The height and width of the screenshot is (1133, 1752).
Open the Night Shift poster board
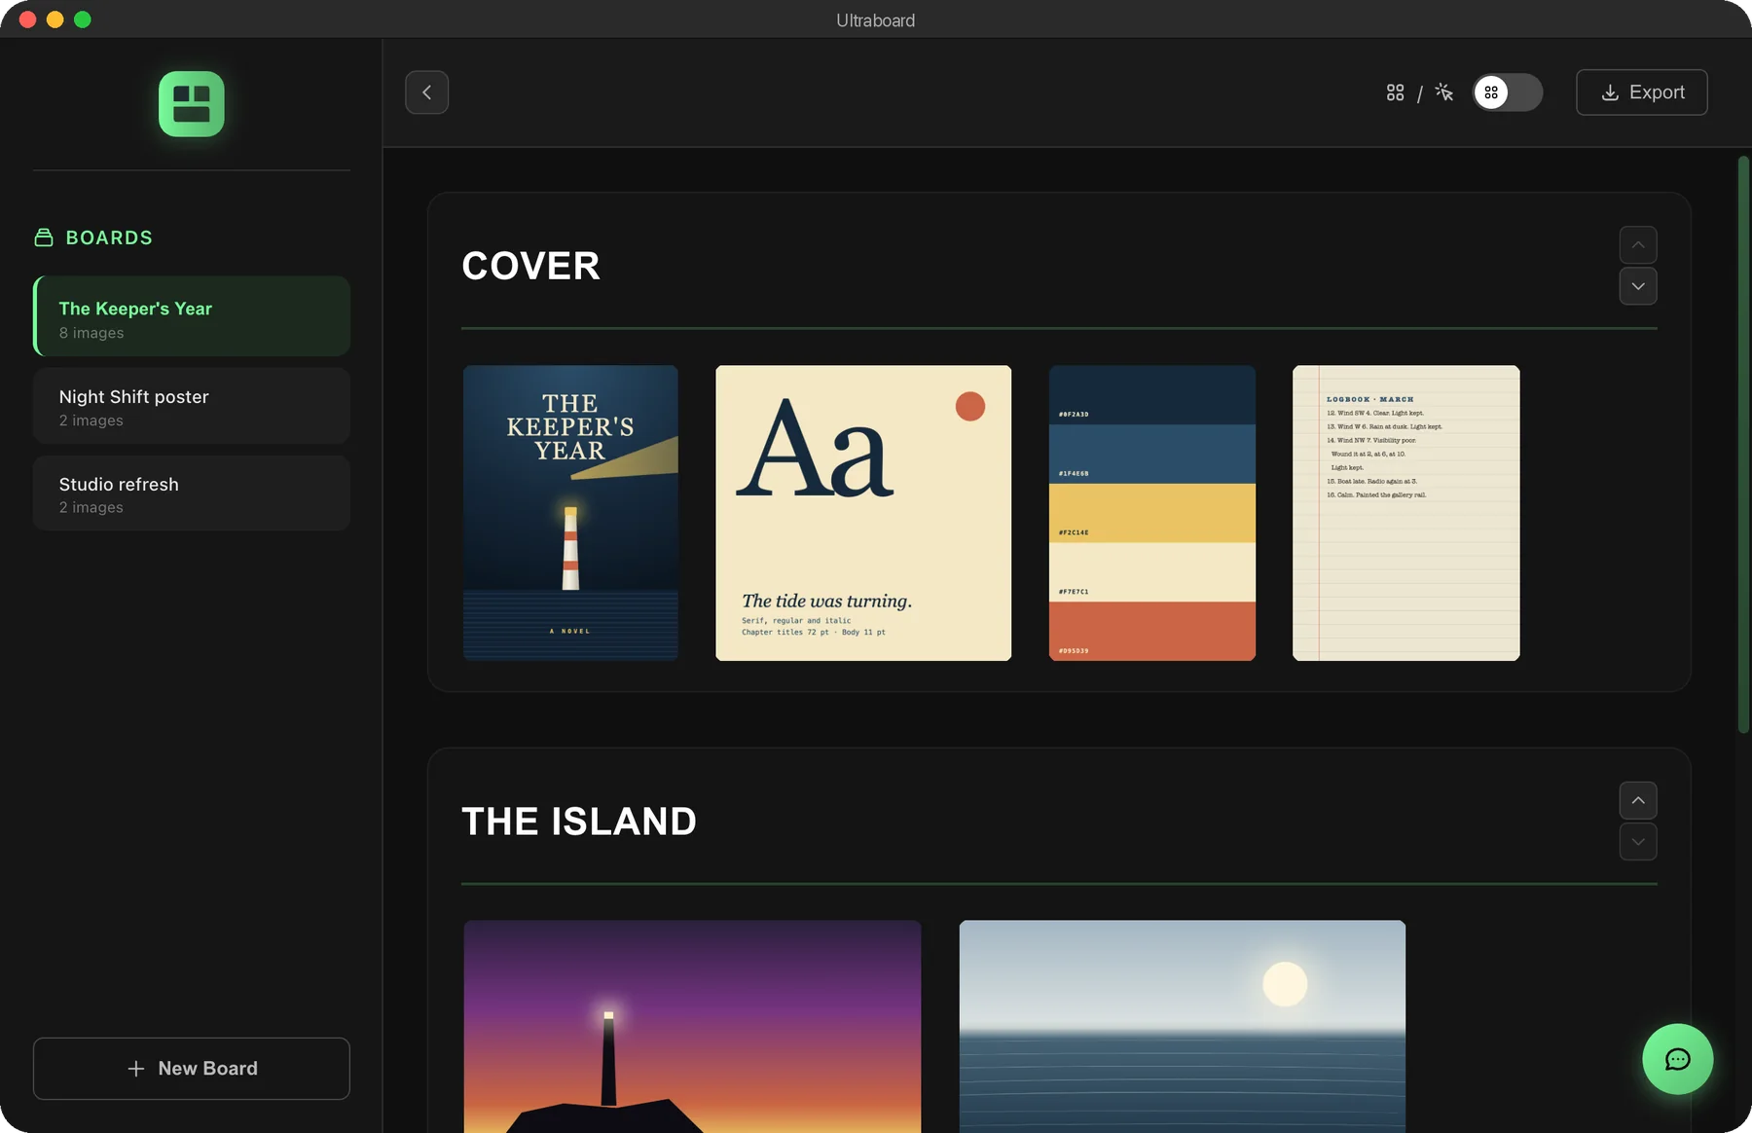click(192, 406)
